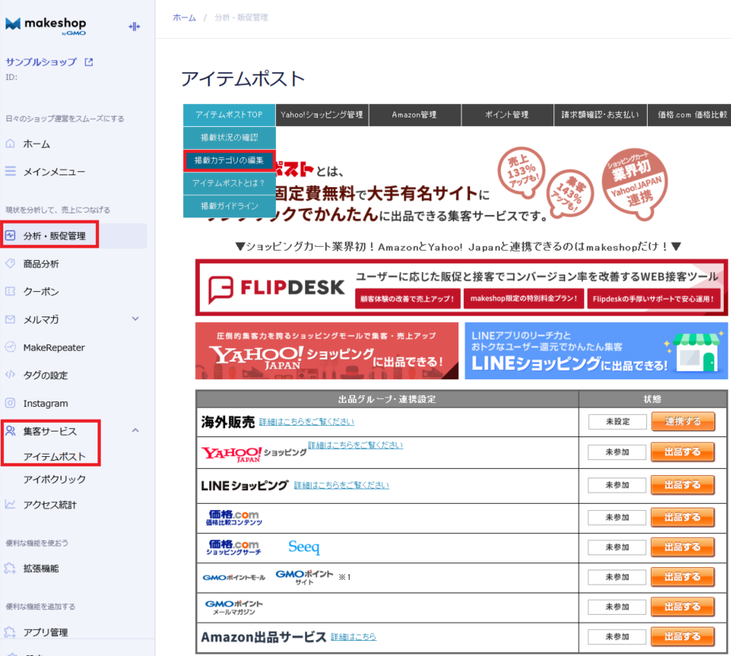The image size is (731, 656).
Task: Click 出品する for 価格.com ショッピングサーチ row
Action: (x=683, y=547)
